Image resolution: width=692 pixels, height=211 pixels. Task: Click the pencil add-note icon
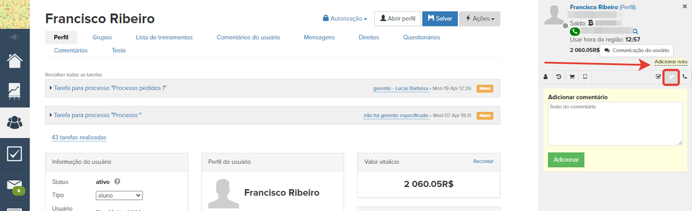(x=671, y=76)
